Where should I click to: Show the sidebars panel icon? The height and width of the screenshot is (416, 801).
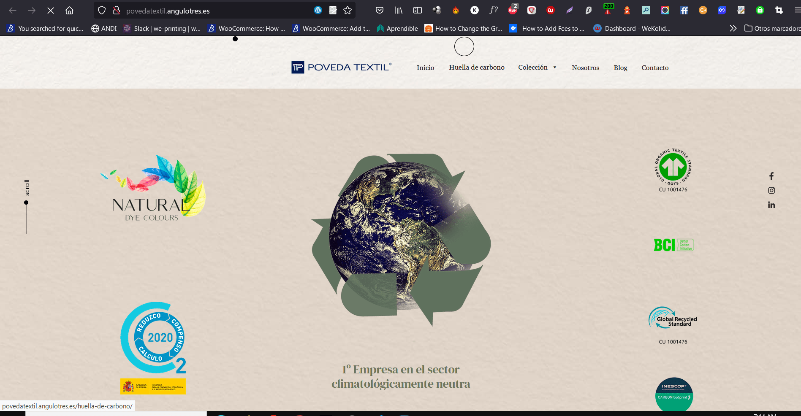pos(418,11)
